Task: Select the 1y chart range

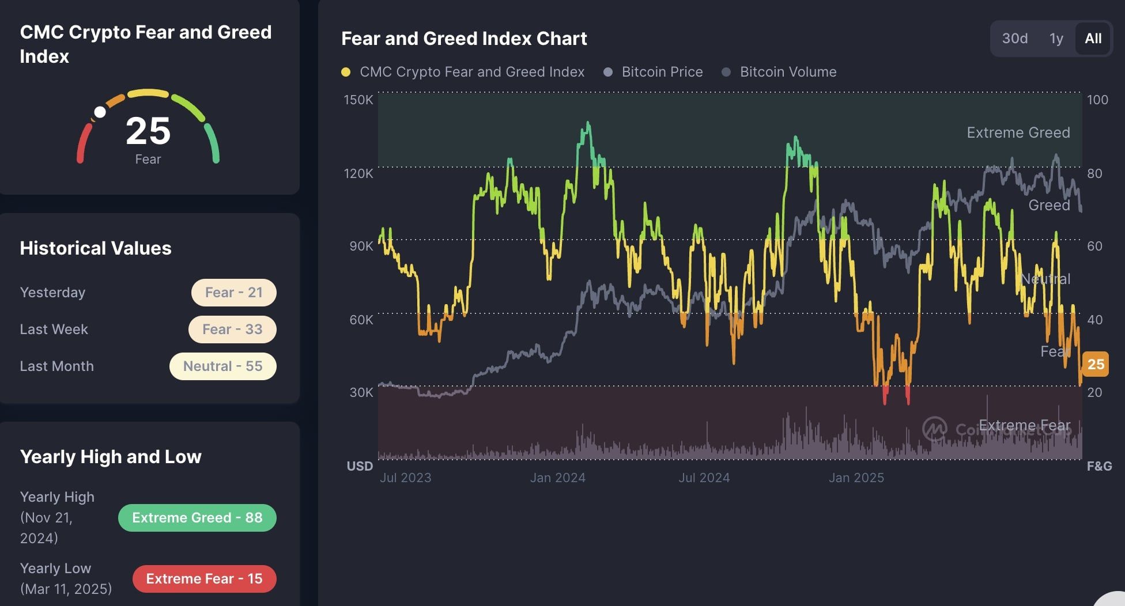Action: [1056, 39]
